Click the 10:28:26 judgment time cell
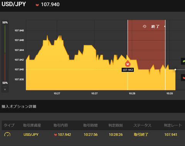The height and width of the screenshot is (146, 185). pyautogui.click(x=116, y=134)
